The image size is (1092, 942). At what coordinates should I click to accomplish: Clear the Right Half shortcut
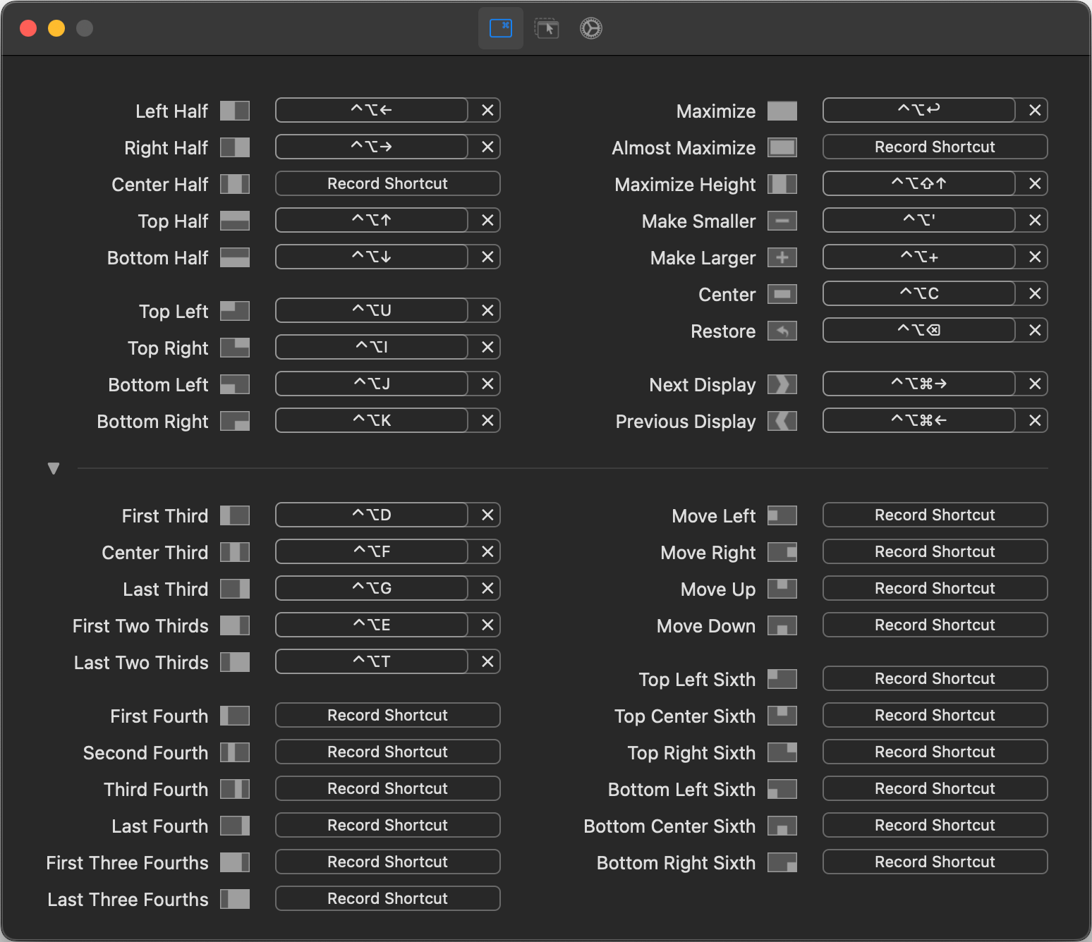487,147
